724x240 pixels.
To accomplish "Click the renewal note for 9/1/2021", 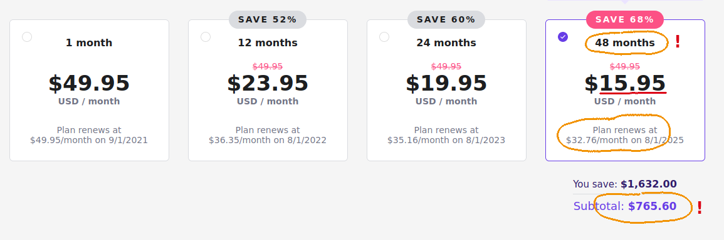I will pos(89,136).
